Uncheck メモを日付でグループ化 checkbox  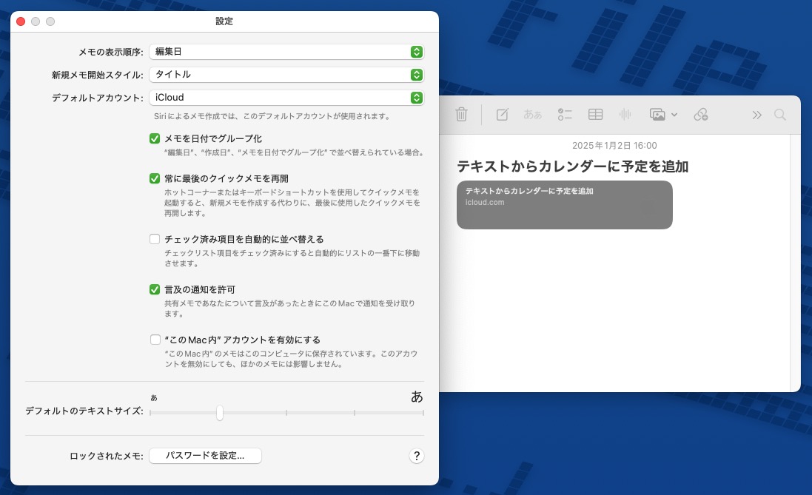[154, 138]
